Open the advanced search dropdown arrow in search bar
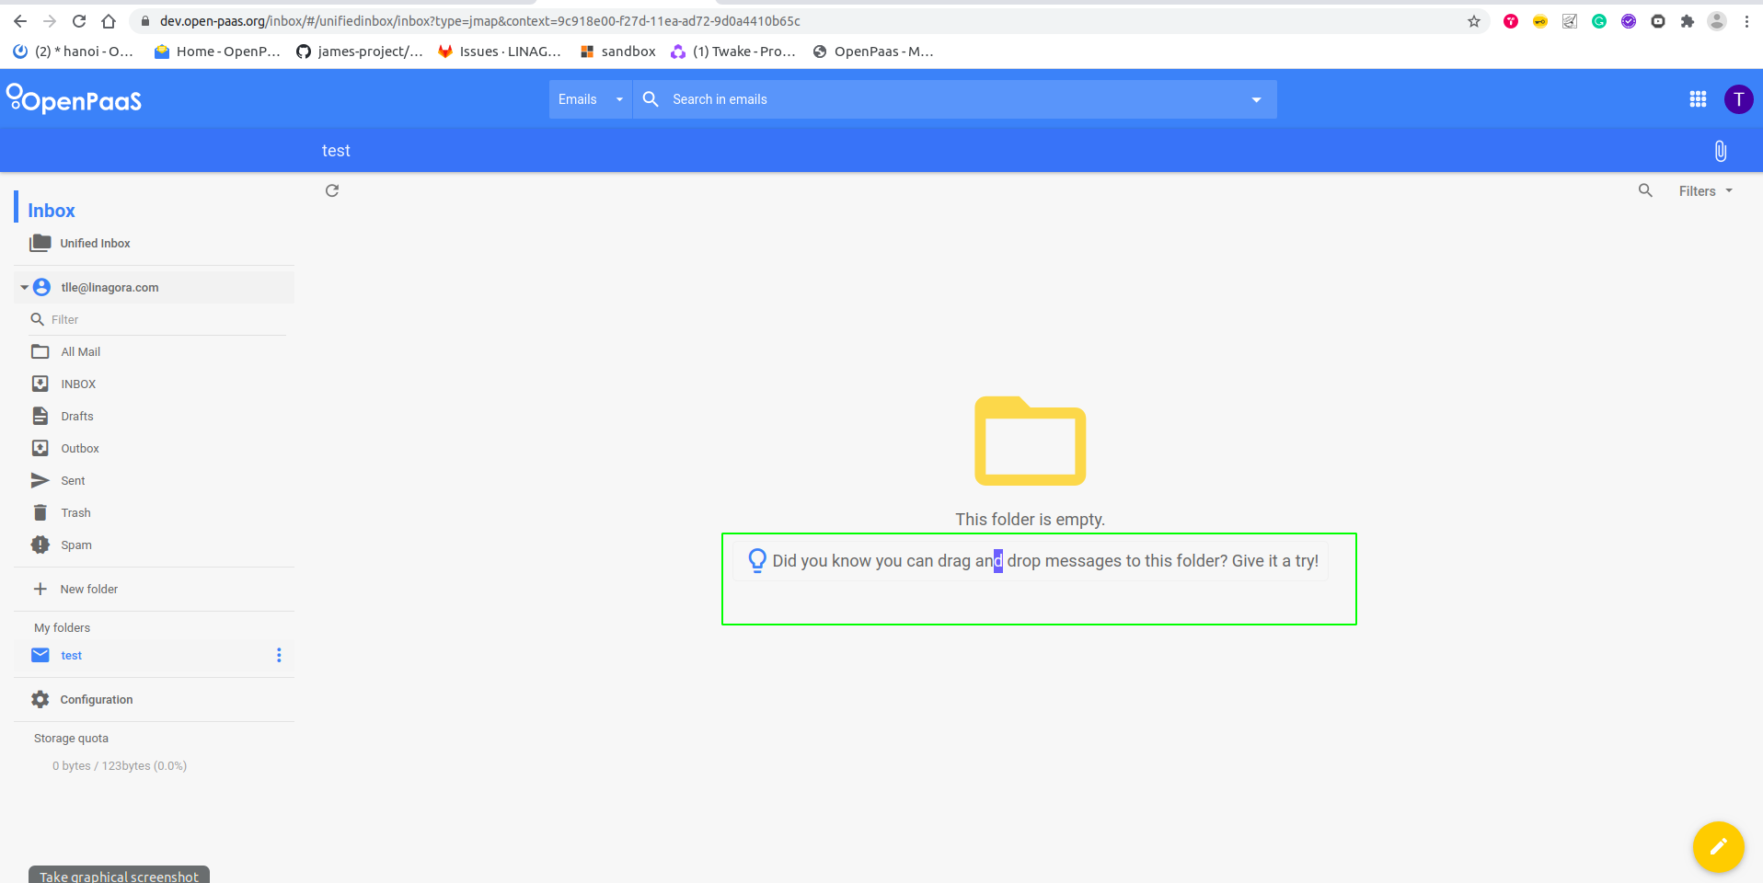Screen dimensions: 1763x883 pos(1257,98)
